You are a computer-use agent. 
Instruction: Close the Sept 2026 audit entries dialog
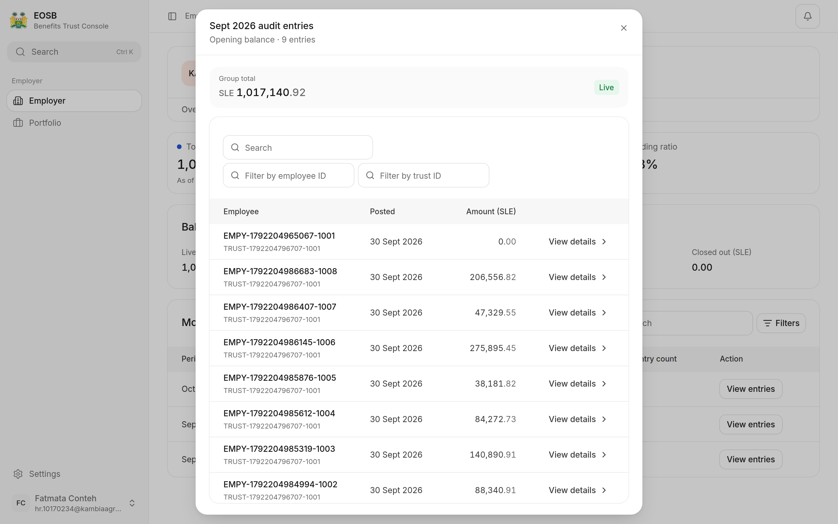coord(624,28)
